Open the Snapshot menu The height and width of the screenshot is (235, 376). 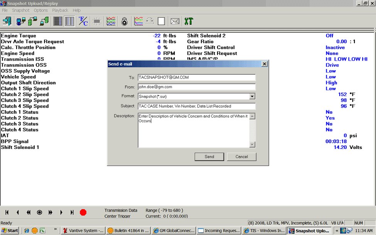pos(20,10)
